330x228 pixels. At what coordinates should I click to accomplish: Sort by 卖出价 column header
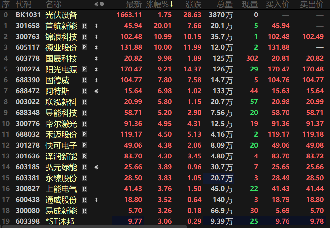click(x=312, y=4)
